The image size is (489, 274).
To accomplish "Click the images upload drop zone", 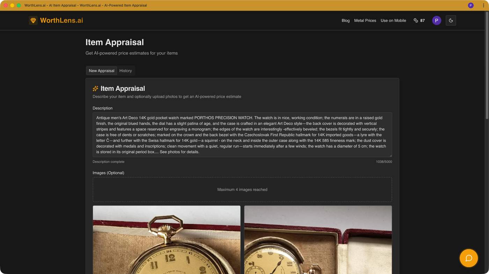I will tap(242, 189).
